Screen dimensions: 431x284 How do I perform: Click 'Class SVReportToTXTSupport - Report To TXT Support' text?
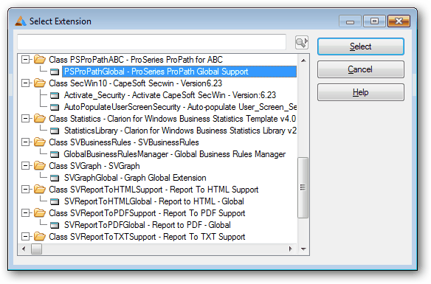[x=147, y=237]
